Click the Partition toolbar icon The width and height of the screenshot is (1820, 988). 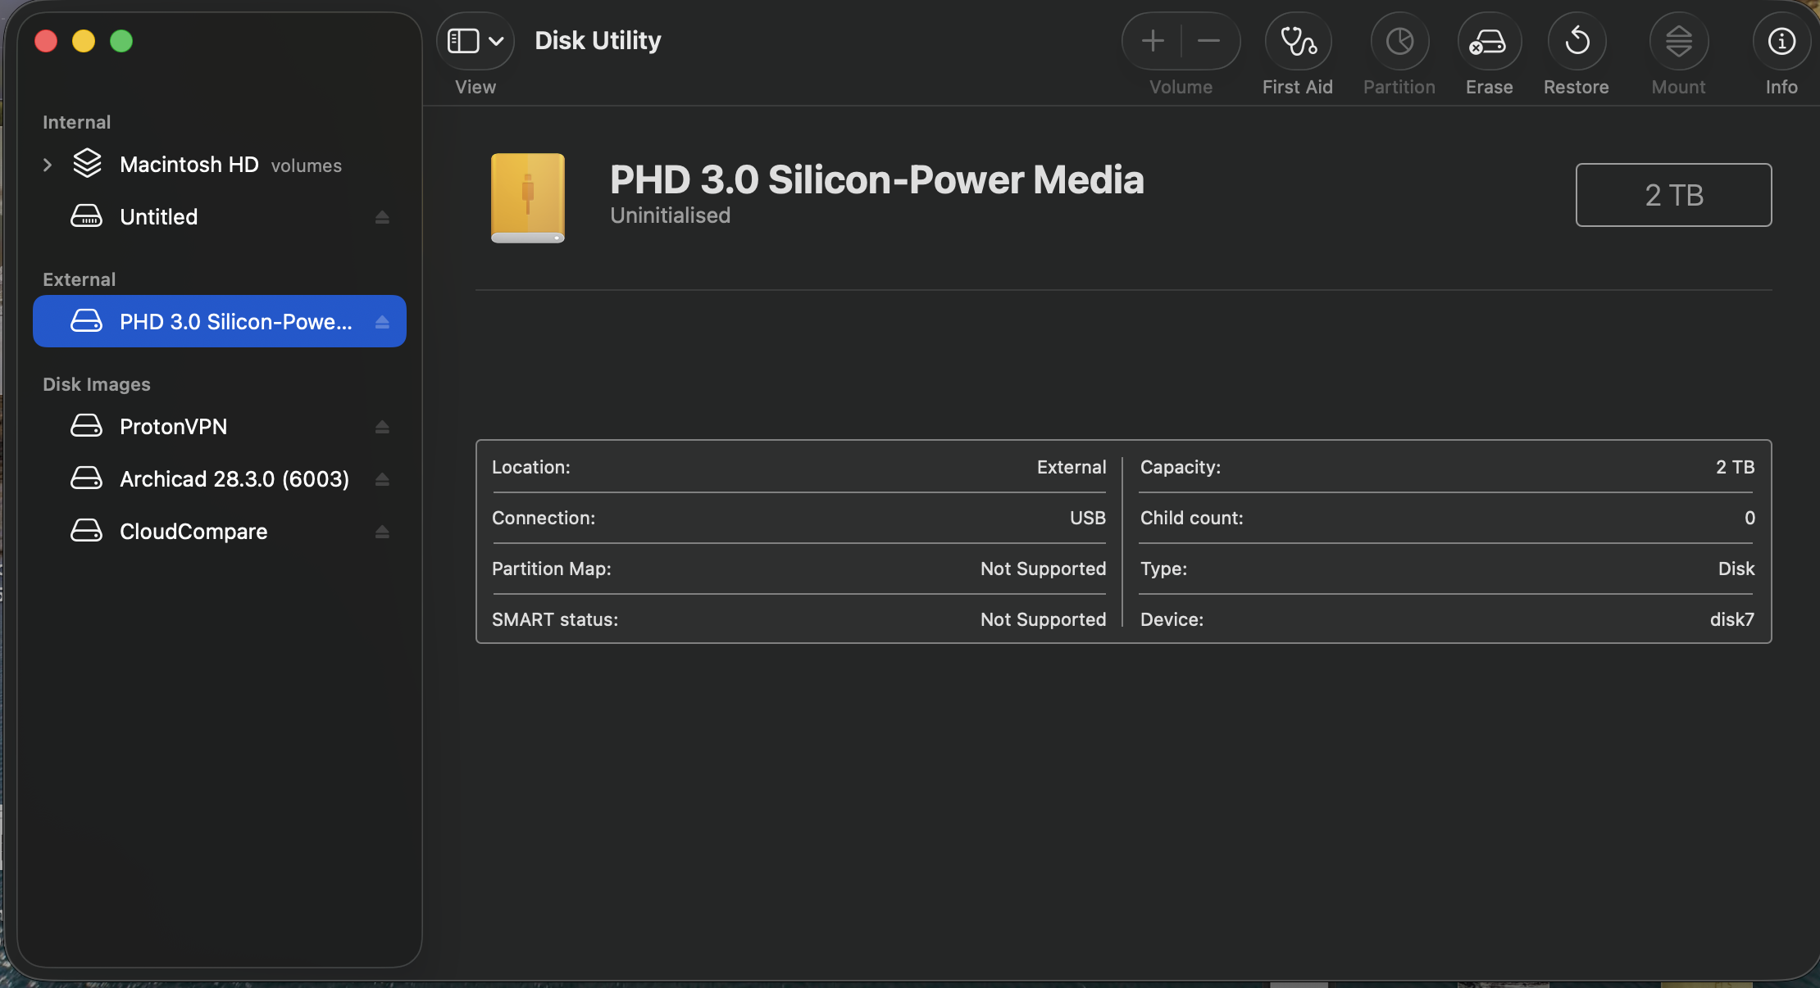1399,42
